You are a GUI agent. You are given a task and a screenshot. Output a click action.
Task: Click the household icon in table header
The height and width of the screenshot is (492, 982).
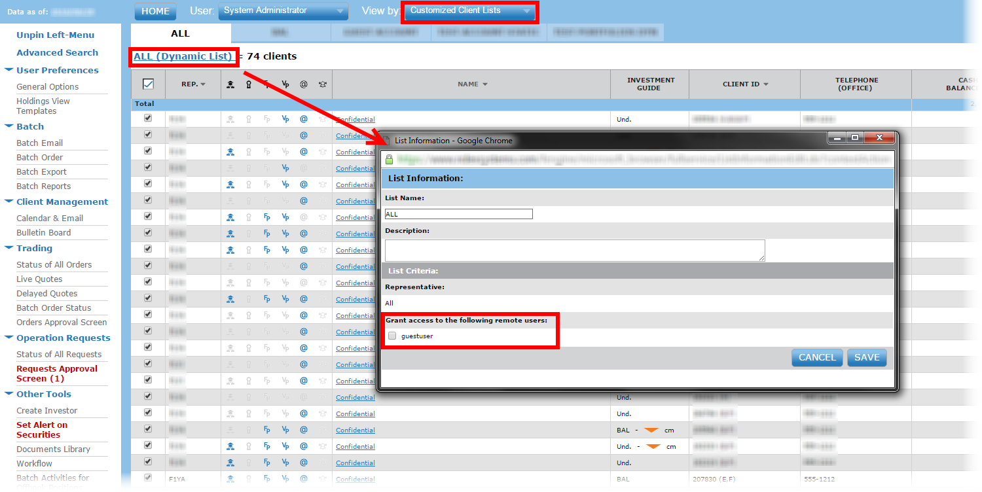pos(230,84)
